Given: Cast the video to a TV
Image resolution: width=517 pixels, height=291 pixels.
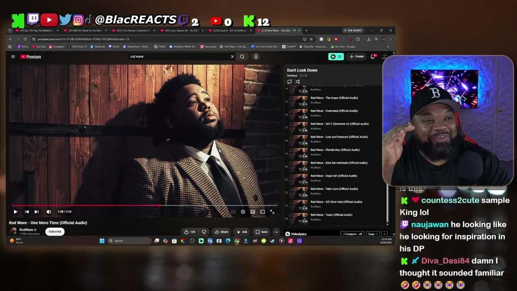Looking at the screenshot, I should 263,212.
